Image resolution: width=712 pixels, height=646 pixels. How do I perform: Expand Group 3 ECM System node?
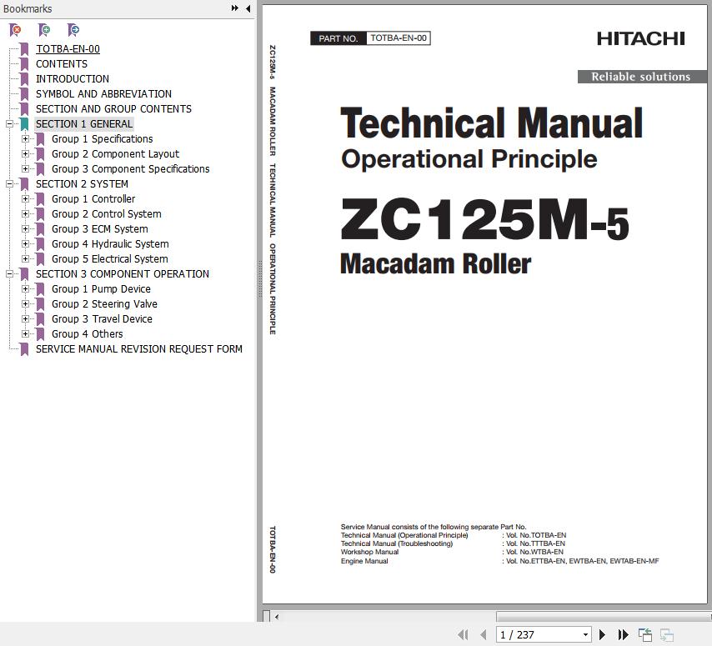click(25, 228)
